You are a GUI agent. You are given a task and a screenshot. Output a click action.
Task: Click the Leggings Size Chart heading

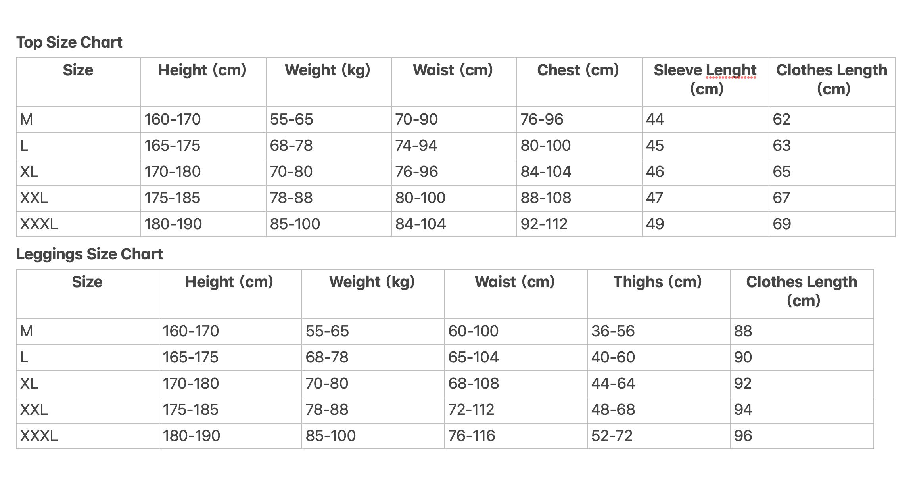[89, 254]
